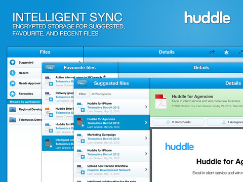Click the Favourites star icon in sidebar
This screenshot has height=182, width=243.
tap(12, 94)
